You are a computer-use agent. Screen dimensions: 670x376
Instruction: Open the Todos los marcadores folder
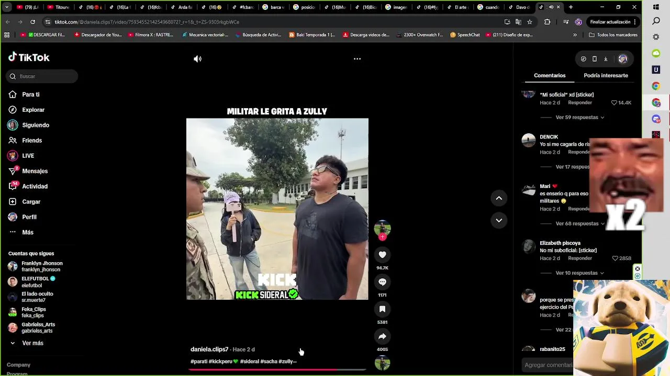pos(613,35)
